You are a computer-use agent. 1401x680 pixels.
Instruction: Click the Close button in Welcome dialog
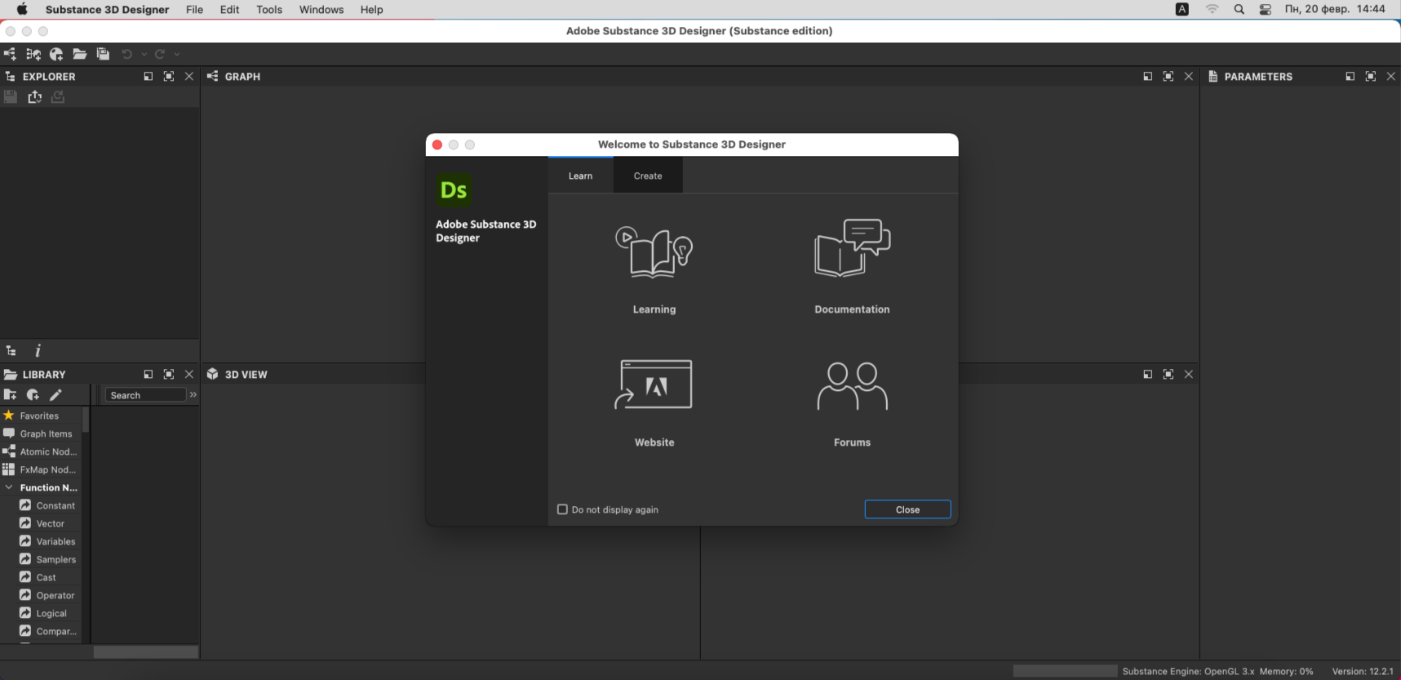(x=907, y=509)
